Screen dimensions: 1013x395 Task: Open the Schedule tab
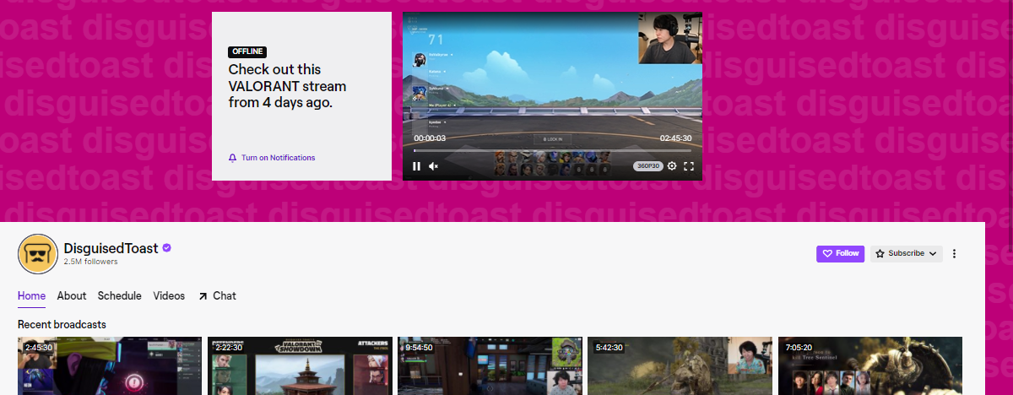tap(120, 296)
